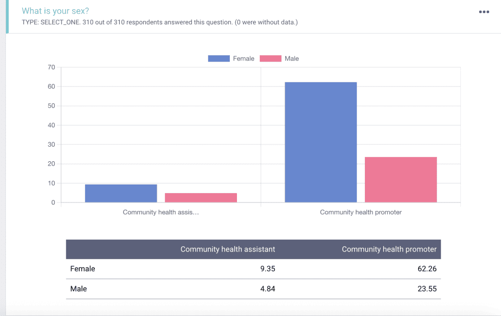501x316 pixels.
Task: Toggle the Male series via legend label
Action: point(292,58)
